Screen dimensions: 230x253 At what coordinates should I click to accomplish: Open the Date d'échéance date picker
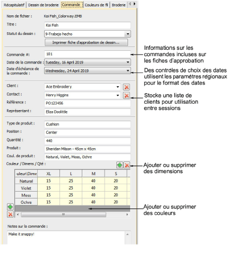127,70
